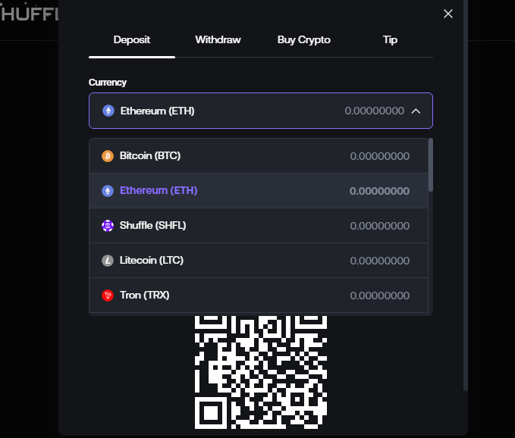Image resolution: width=515 pixels, height=438 pixels.
Task: Collapse the currency dropdown chevron
Action: (x=416, y=111)
